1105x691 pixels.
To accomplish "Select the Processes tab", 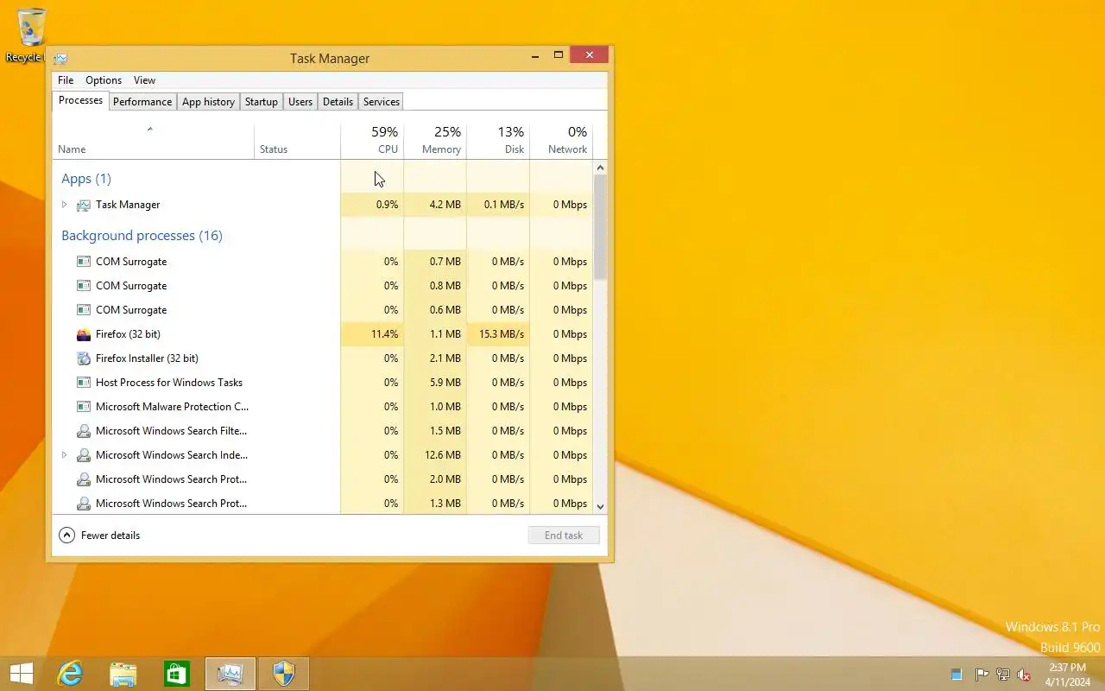I will point(81,100).
